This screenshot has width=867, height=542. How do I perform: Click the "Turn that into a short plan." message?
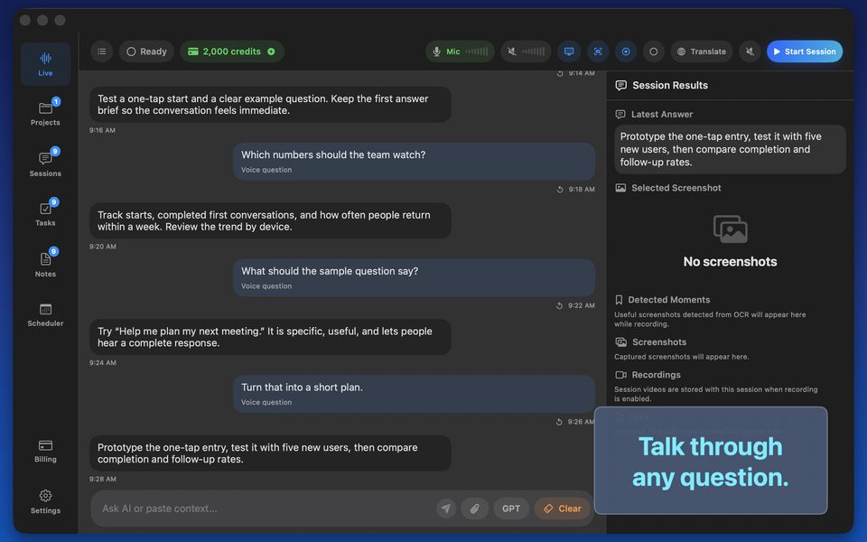(414, 394)
